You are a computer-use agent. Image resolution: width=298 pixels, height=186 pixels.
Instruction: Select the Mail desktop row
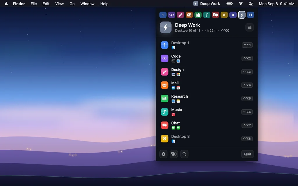207,85
